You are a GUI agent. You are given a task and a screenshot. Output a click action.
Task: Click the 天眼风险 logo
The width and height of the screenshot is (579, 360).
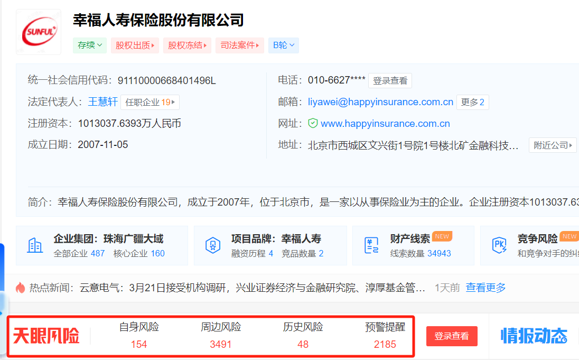[46, 336]
